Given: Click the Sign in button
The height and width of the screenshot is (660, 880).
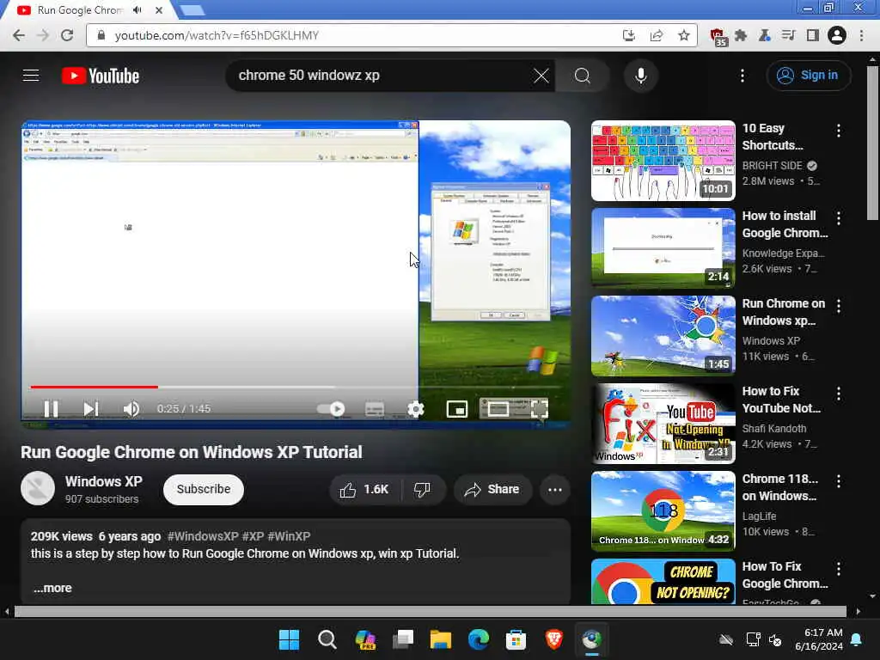Looking at the screenshot, I should (808, 76).
